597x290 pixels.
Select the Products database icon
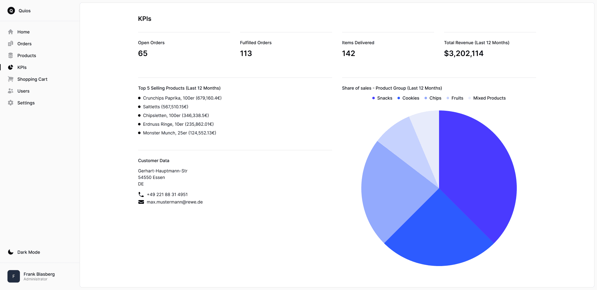point(11,55)
